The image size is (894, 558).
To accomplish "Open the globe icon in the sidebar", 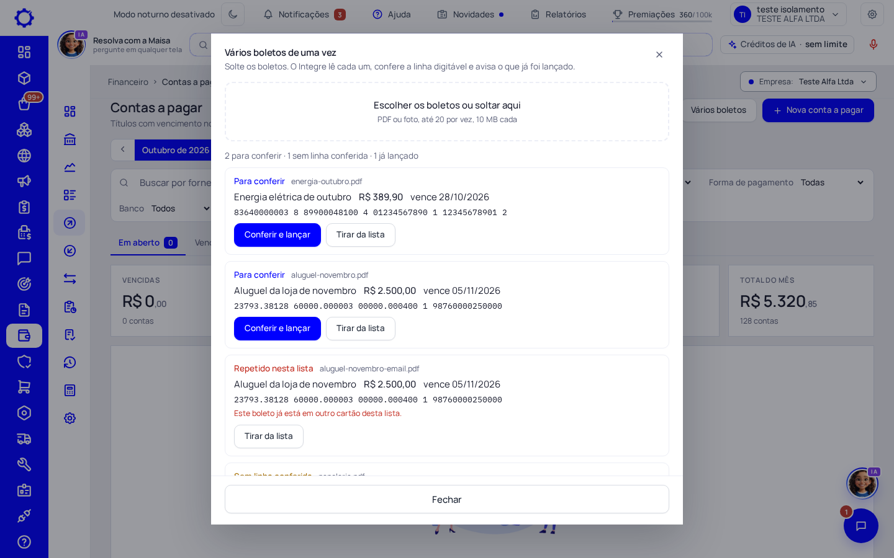I will [x=24, y=156].
